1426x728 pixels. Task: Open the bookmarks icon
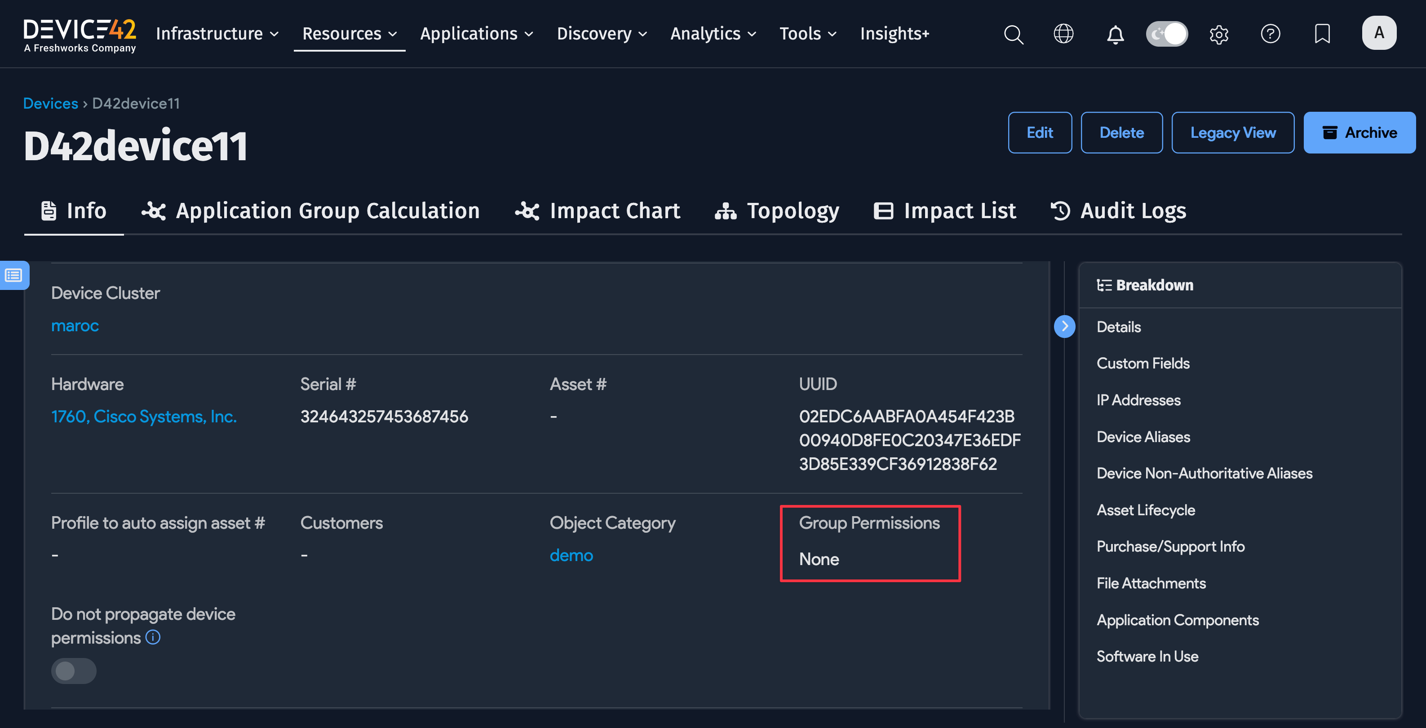[1322, 34]
